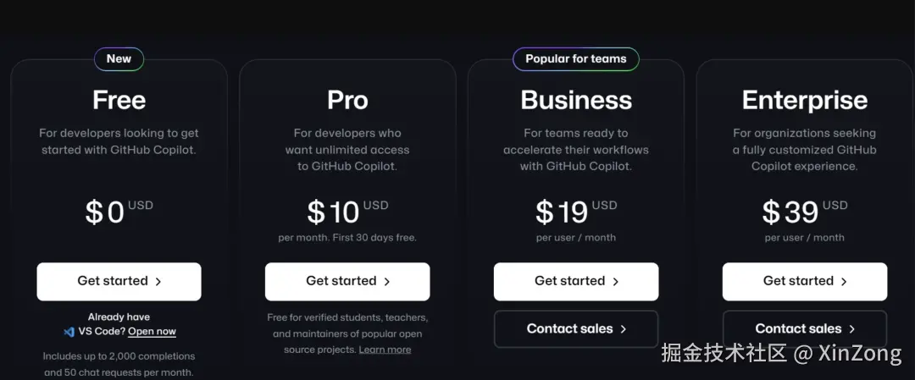Select the Pro plan heading
The width and height of the screenshot is (915, 380).
pyautogui.click(x=347, y=100)
